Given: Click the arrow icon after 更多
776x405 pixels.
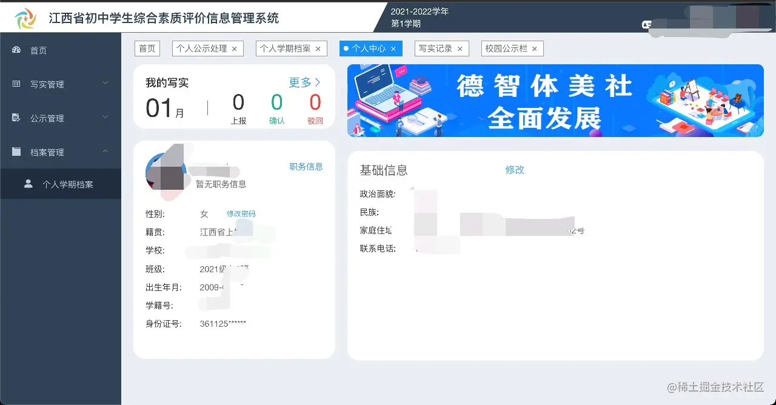Looking at the screenshot, I should (316, 82).
